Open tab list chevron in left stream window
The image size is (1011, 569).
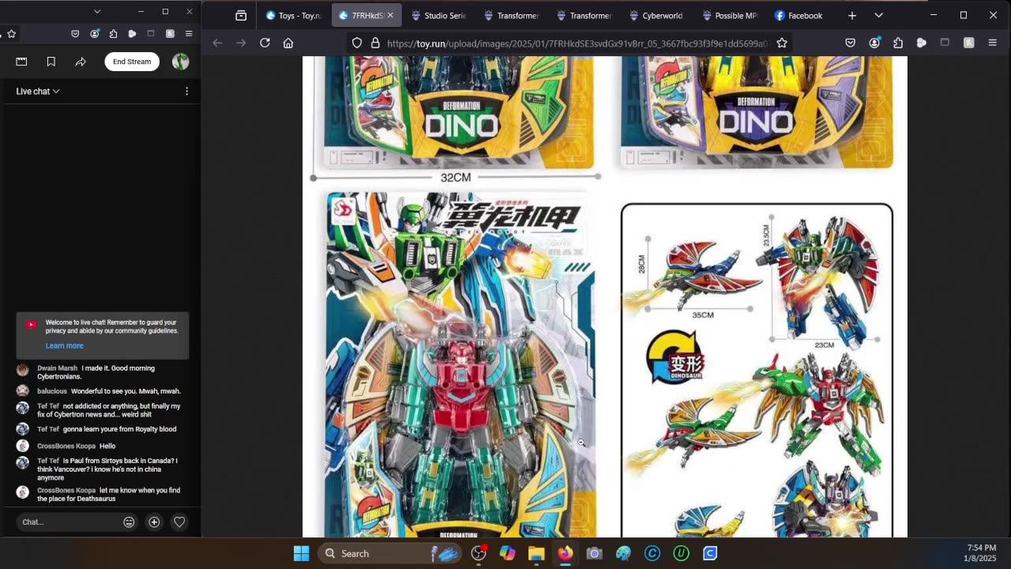click(x=97, y=12)
